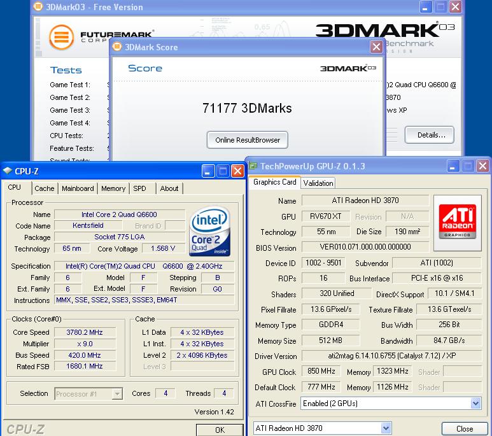Close the 3DMark Score dialog
Image resolution: width=492 pixels, height=436 pixels.
coord(376,47)
